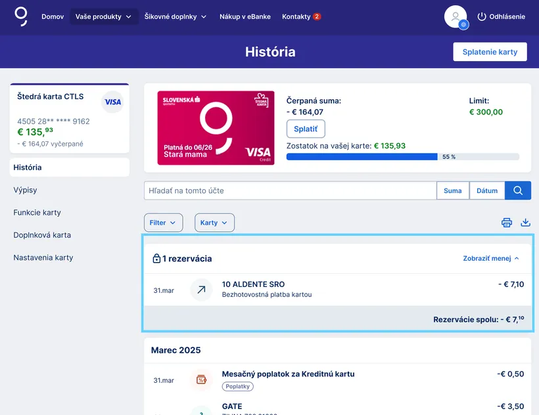Click the Hľadať na tomto účte search field

(289, 190)
